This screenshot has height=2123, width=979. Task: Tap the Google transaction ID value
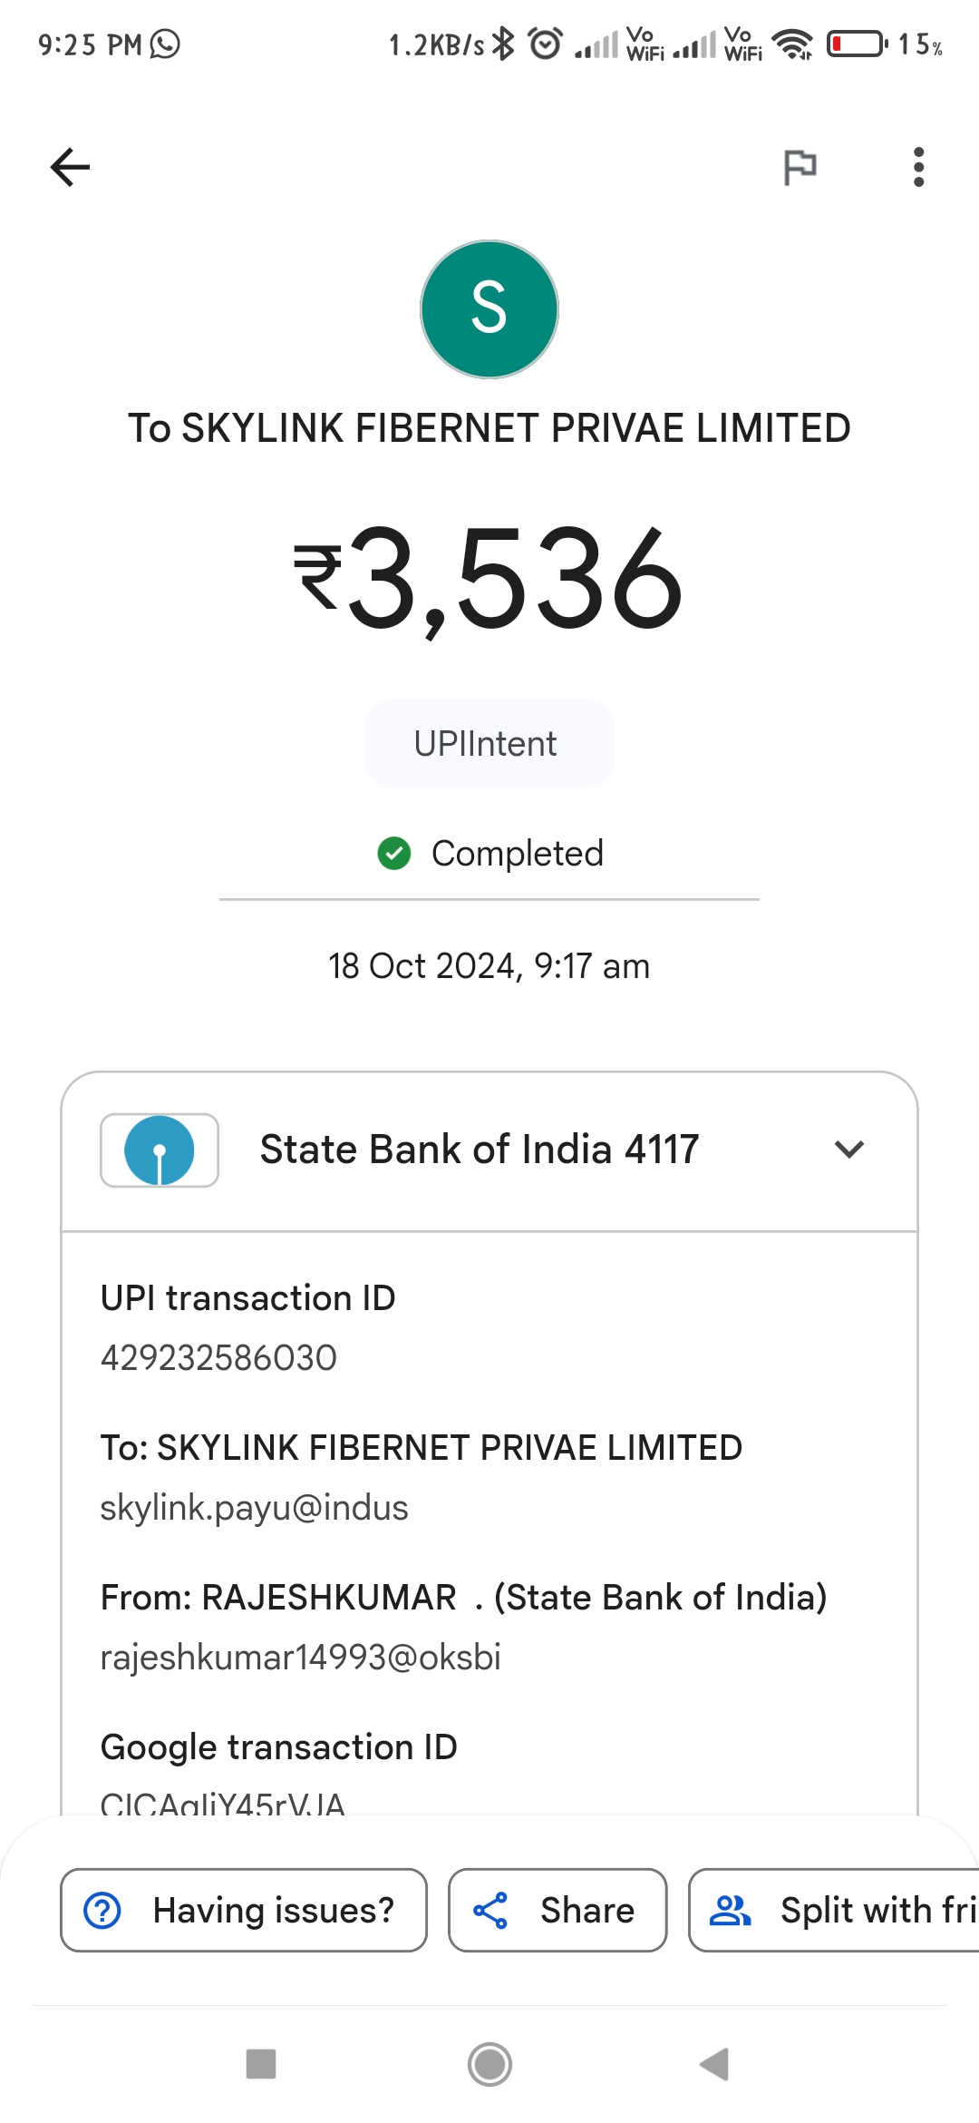pos(223,1804)
